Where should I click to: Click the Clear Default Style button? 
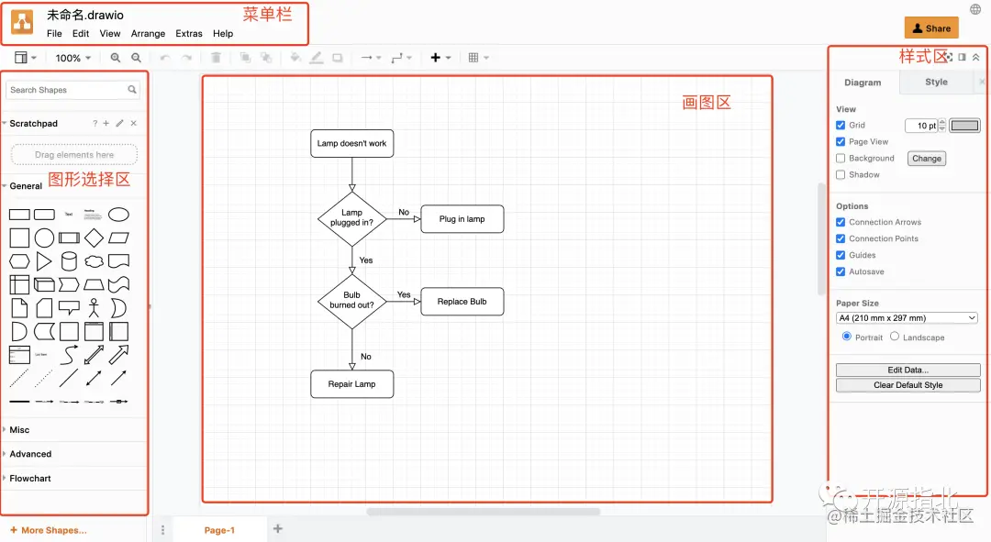tap(907, 385)
